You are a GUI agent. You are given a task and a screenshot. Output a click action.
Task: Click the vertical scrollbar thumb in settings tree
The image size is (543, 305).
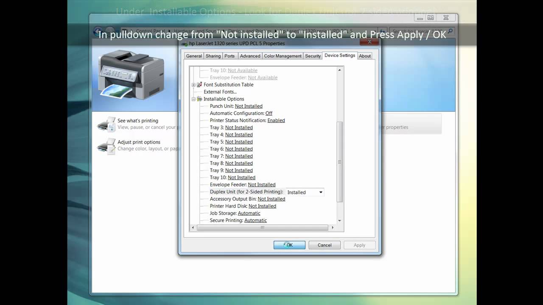point(339,162)
